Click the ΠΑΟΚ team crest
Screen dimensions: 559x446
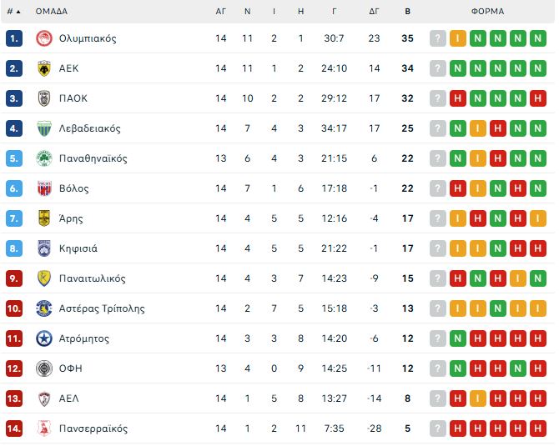click(x=44, y=98)
